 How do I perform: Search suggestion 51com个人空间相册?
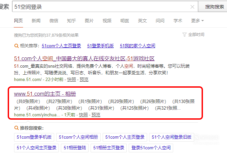(x=78, y=137)
